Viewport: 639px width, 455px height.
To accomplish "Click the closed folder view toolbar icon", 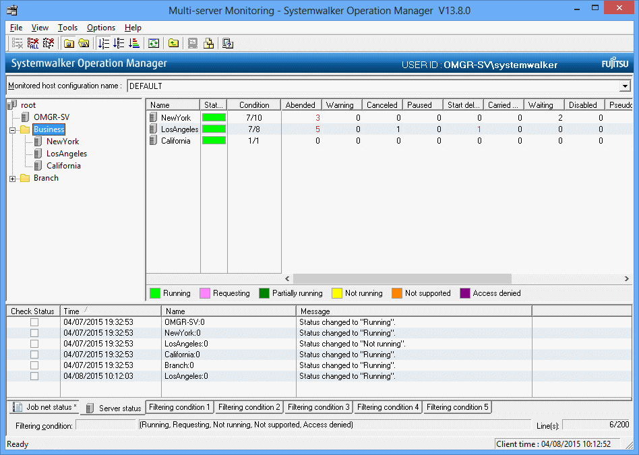I will pos(69,43).
